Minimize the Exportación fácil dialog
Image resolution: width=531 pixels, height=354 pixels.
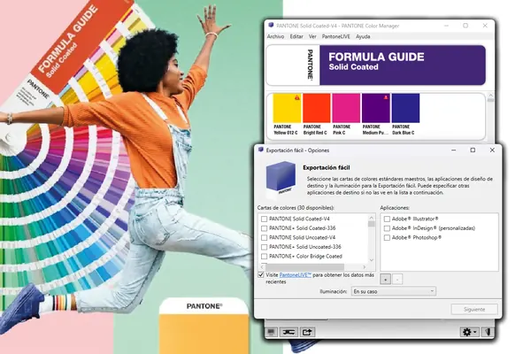click(453, 150)
